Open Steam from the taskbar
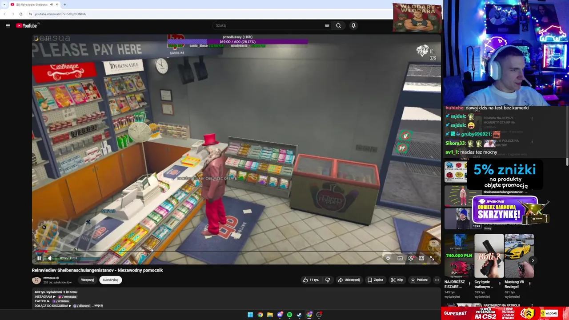Image resolution: width=569 pixels, height=320 pixels. (x=300, y=315)
